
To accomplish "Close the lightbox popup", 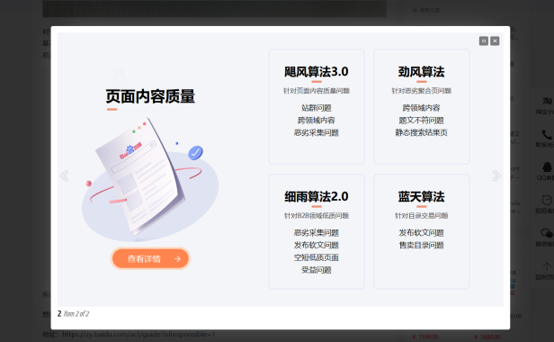I will coord(495,41).
